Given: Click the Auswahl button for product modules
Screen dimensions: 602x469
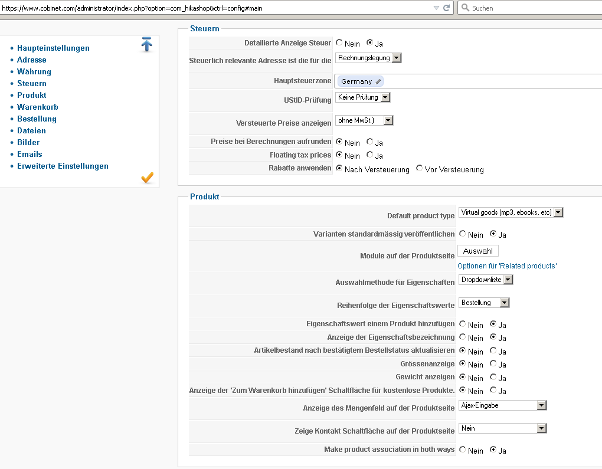Looking at the screenshot, I should click(x=478, y=251).
